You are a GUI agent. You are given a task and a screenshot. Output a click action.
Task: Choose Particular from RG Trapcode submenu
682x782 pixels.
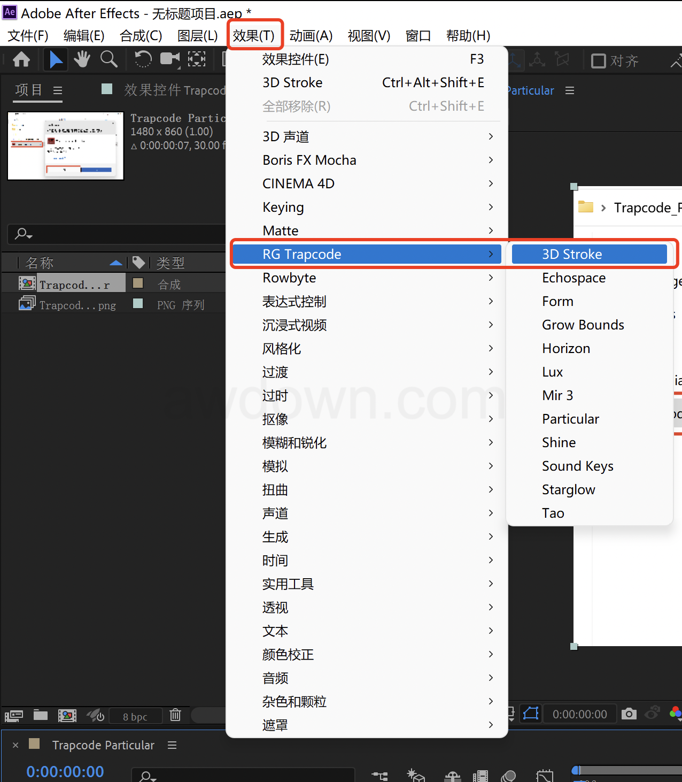pyautogui.click(x=570, y=419)
